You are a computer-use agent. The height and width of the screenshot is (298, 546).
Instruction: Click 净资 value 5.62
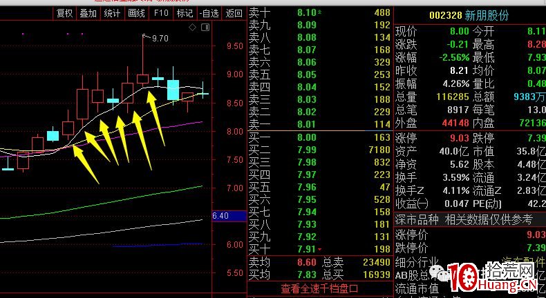pos(460,164)
